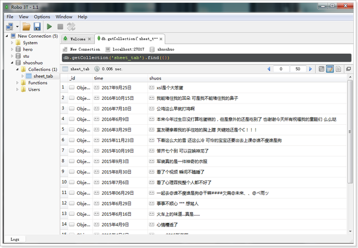
Task: Open the Help menu
Action: (x=82, y=17)
